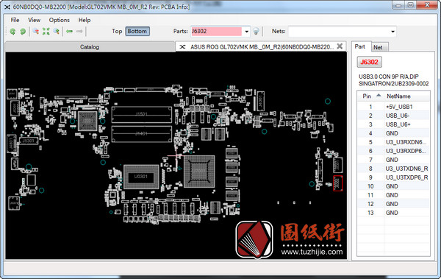Open the Parts dropdown arrow
441x279 pixels.
click(x=247, y=32)
